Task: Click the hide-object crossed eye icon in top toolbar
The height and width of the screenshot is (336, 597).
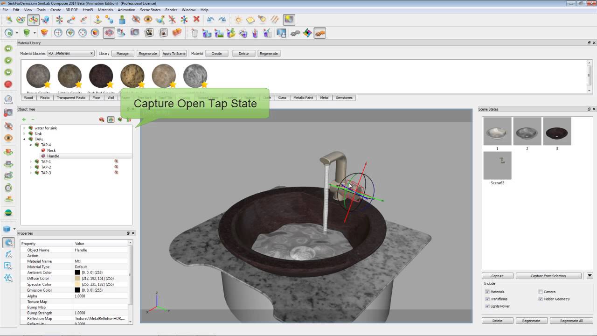Action: coord(136,20)
